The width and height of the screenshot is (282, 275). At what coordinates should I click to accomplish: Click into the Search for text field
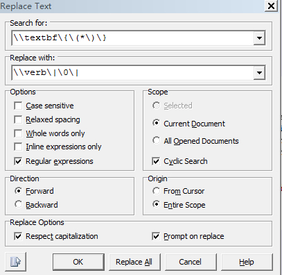pyautogui.click(x=132, y=38)
